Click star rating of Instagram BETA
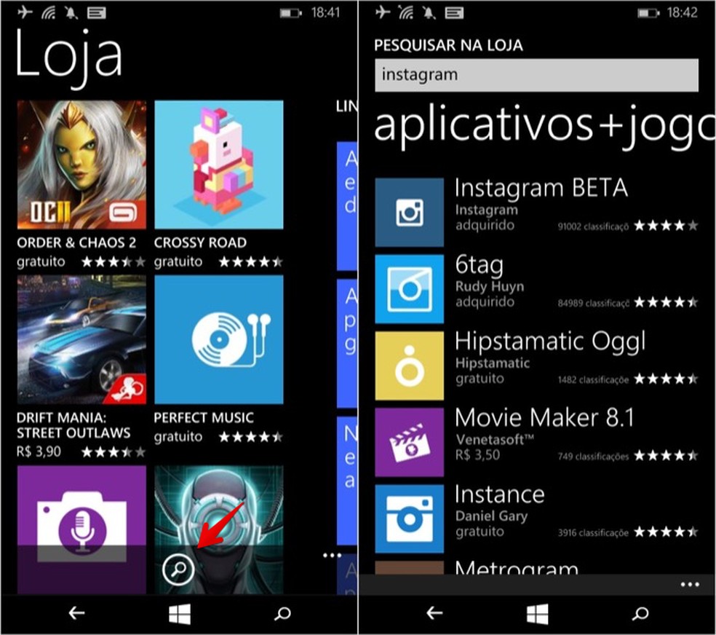The width and height of the screenshot is (716, 635). click(x=667, y=225)
